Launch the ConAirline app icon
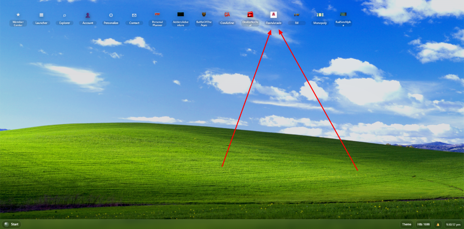This screenshot has height=229, width=464. (x=227, y=15)
